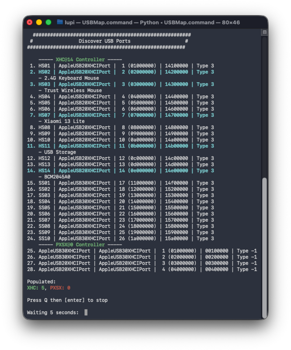The image size is (291, 350).
Task: Select the highlighted HS07 port row
Action: tap(122, 115)
